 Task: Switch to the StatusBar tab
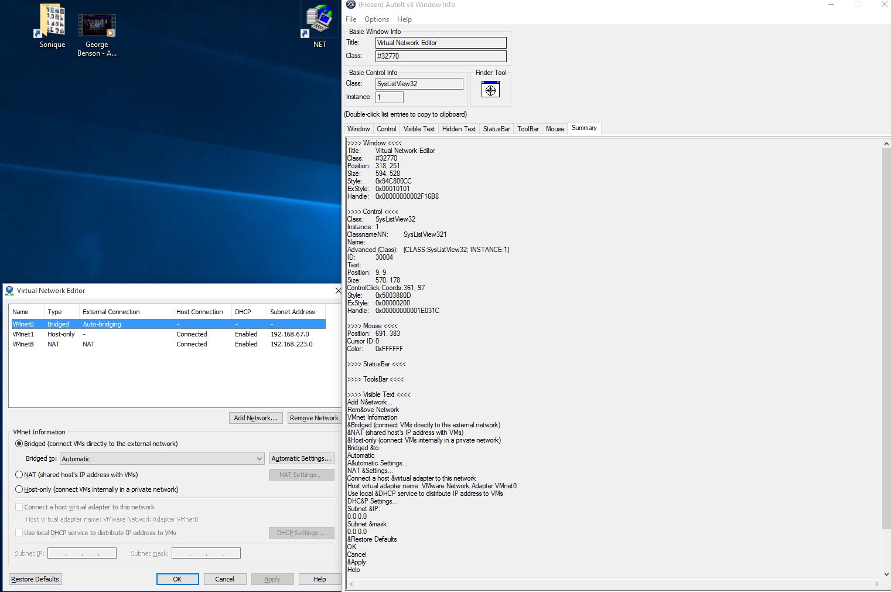tap(497, 129)
